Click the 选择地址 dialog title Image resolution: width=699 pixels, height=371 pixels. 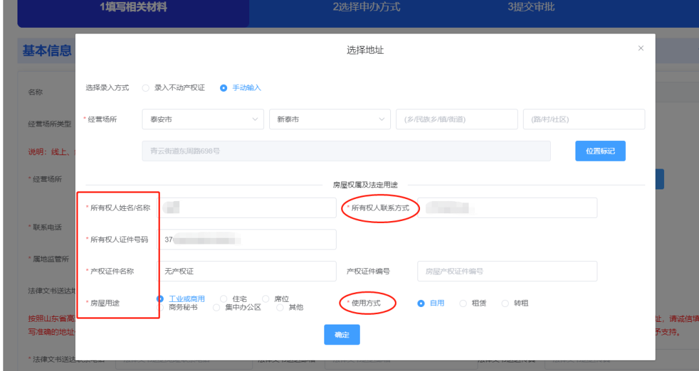(x=365, y=50)
